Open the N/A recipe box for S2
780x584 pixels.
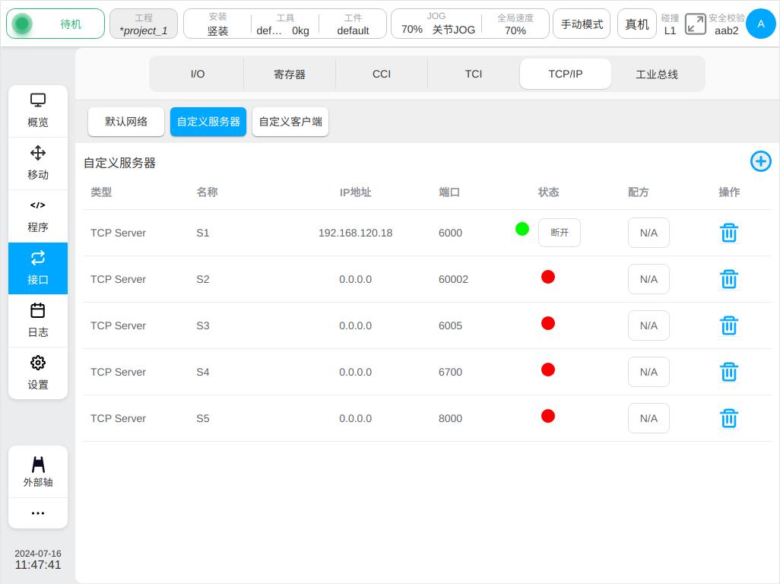point(648,279)
